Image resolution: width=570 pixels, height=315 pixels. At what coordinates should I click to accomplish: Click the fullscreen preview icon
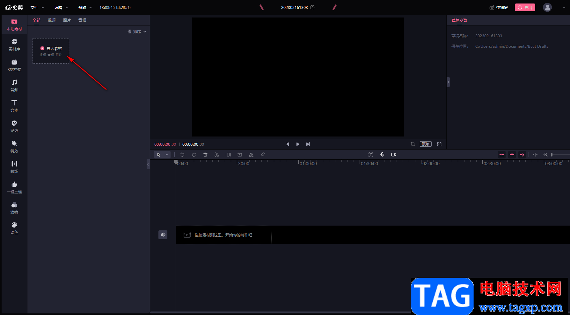pos(439,144)
